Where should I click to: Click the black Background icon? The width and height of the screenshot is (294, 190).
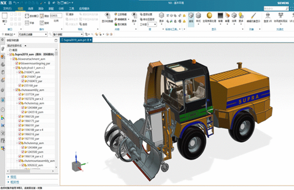220,15
